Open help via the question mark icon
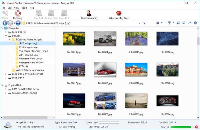This screenshot has width=200, height=130. click(x=195, y=23)
